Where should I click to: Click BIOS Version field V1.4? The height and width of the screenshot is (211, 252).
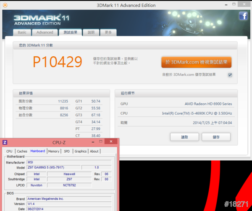(69, 204)
